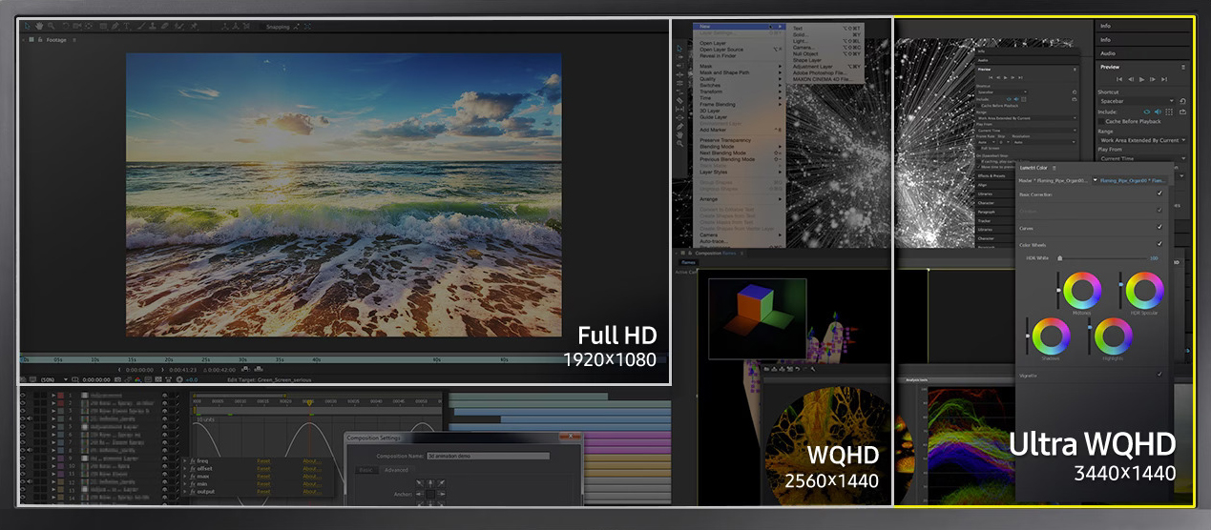Click Reset link for output effect

pyautogui.click(x=263, y=492)
